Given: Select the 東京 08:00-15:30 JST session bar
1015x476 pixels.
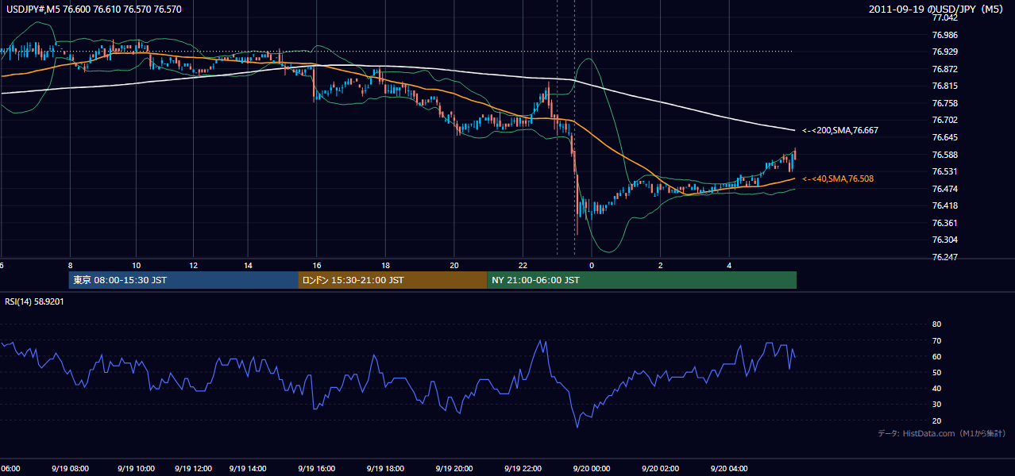Looking at the screenshot, I should (183, 280).
